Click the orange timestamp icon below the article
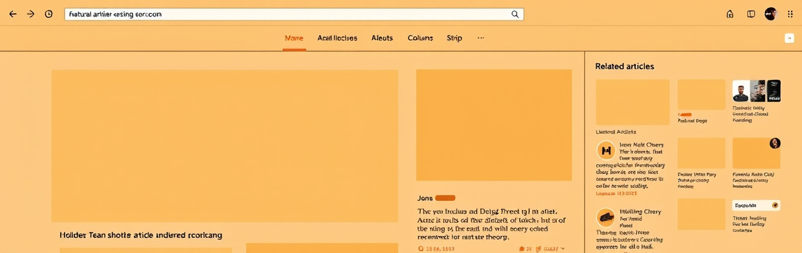Image resolution: width=802 pixels, height=253 pixels. (x=421, y=249)
